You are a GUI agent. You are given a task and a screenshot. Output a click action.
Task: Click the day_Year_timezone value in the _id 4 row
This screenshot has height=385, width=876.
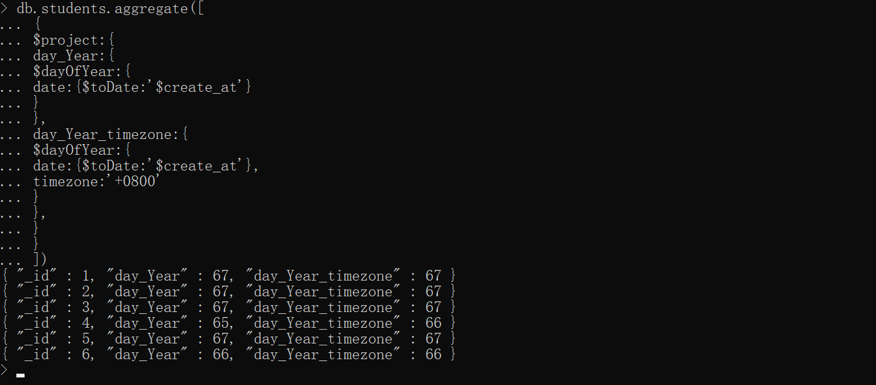tap(434, 323)
